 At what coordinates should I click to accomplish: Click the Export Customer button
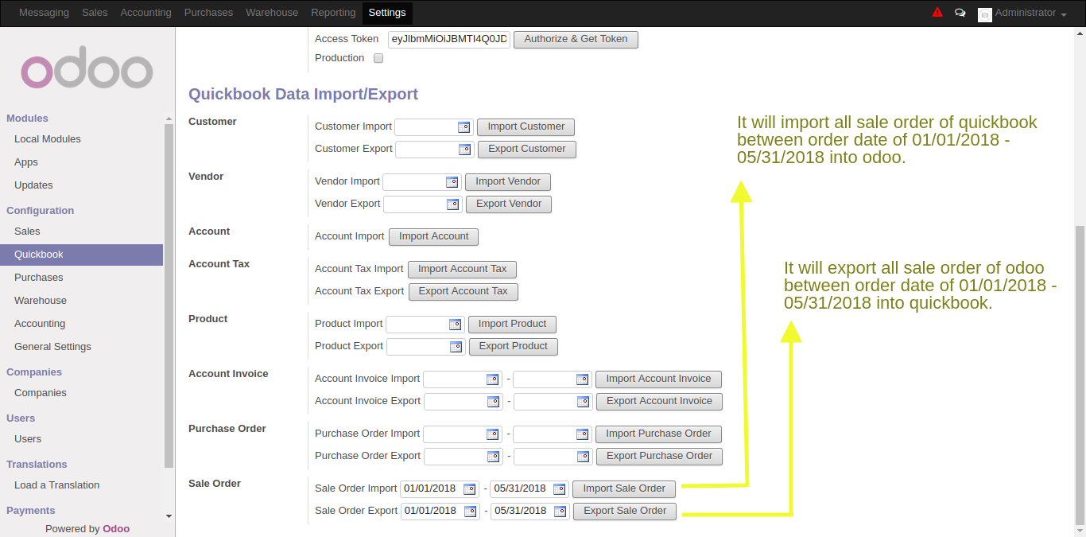click(x=527, y=150)
